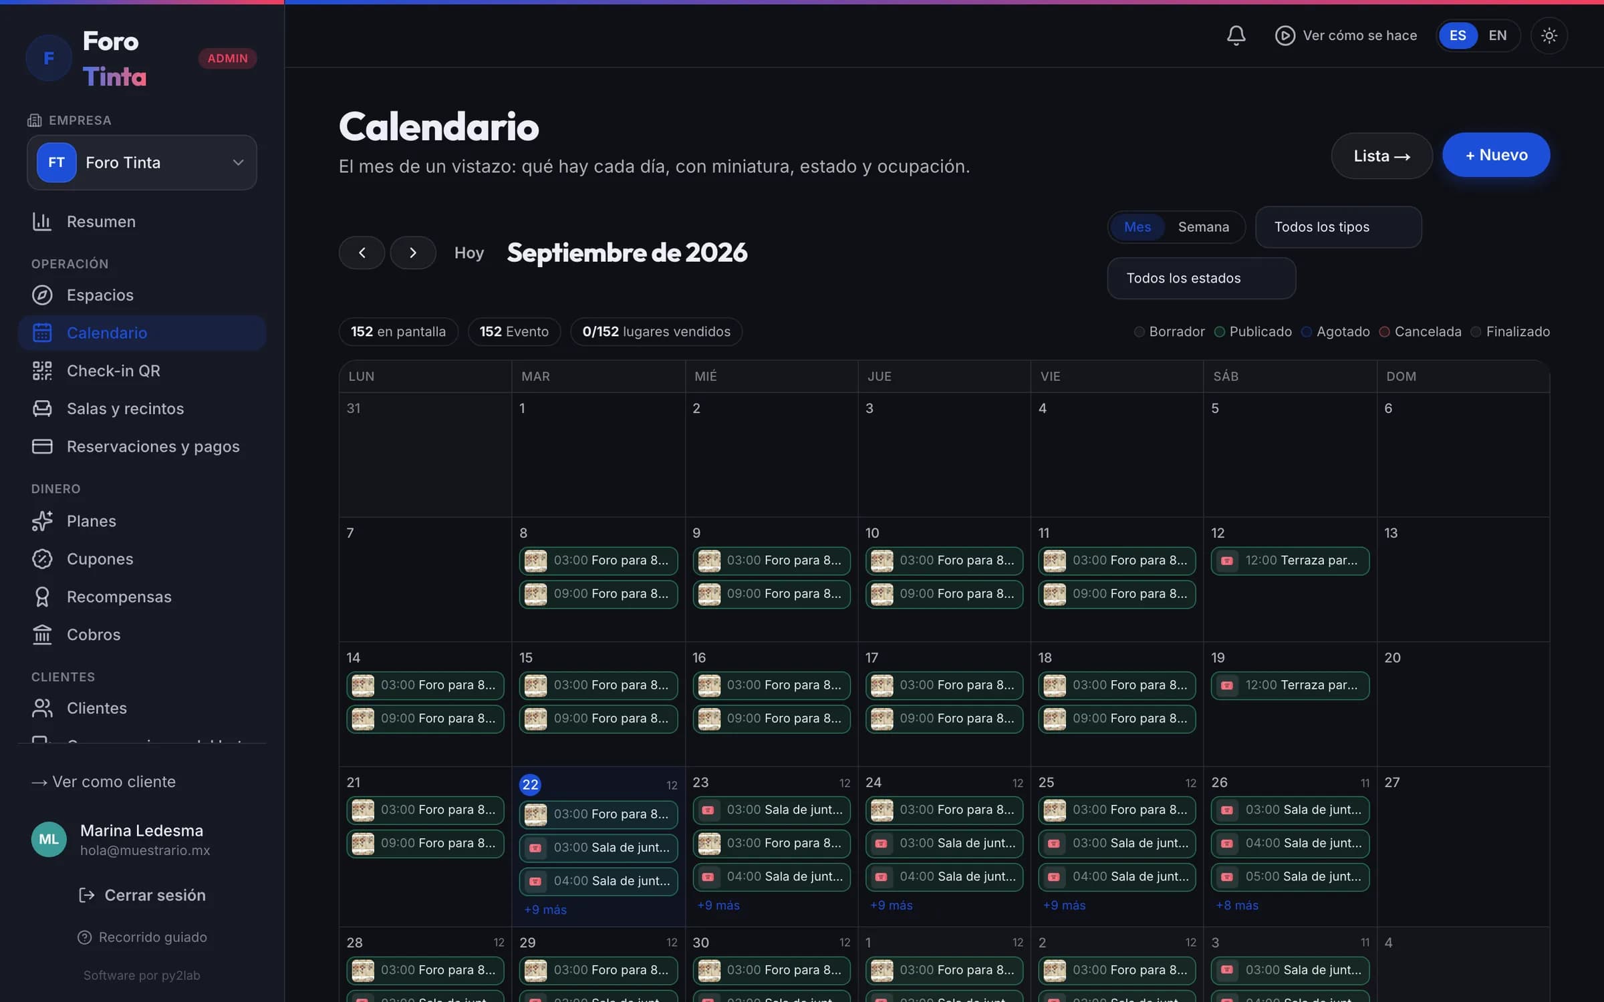This screenshot has height=1002, width=1604.
Task: Go to next month arrow
Action: pyautogui.click(x=413, y=253)
